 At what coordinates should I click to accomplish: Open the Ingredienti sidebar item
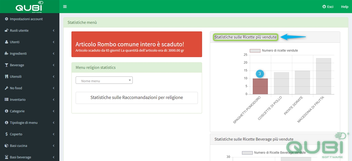[30, 54]
